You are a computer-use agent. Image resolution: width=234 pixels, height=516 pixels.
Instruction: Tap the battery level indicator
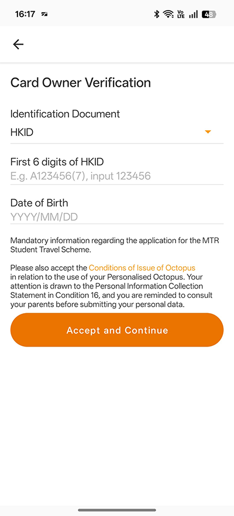click(x=209, y=14)
